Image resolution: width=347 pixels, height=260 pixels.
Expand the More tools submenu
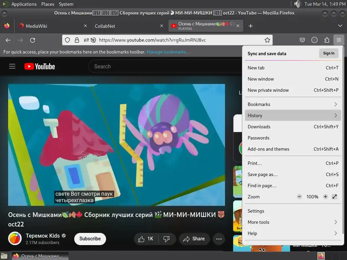pyautogui.click(x=293, y=222)
